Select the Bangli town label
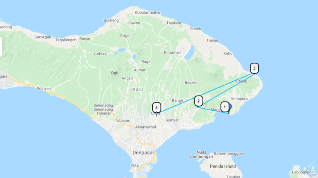Screen dimensions: 318x178 [x=178, y=101]
